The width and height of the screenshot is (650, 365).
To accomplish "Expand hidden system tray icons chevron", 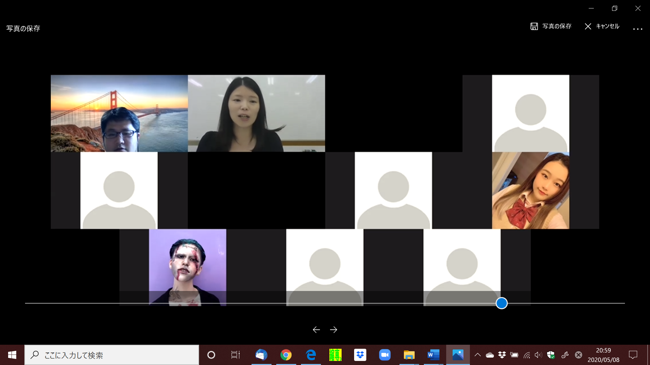I will [x=478, y=355].
